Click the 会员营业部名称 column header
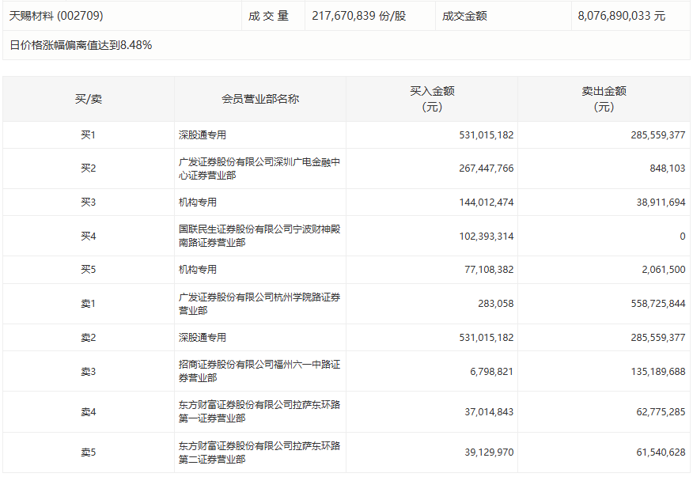The width and height of the screenshot is (693, 477). click(259, 99)
